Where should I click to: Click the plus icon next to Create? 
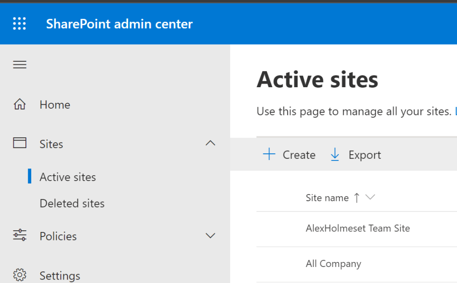click(269, 154)
